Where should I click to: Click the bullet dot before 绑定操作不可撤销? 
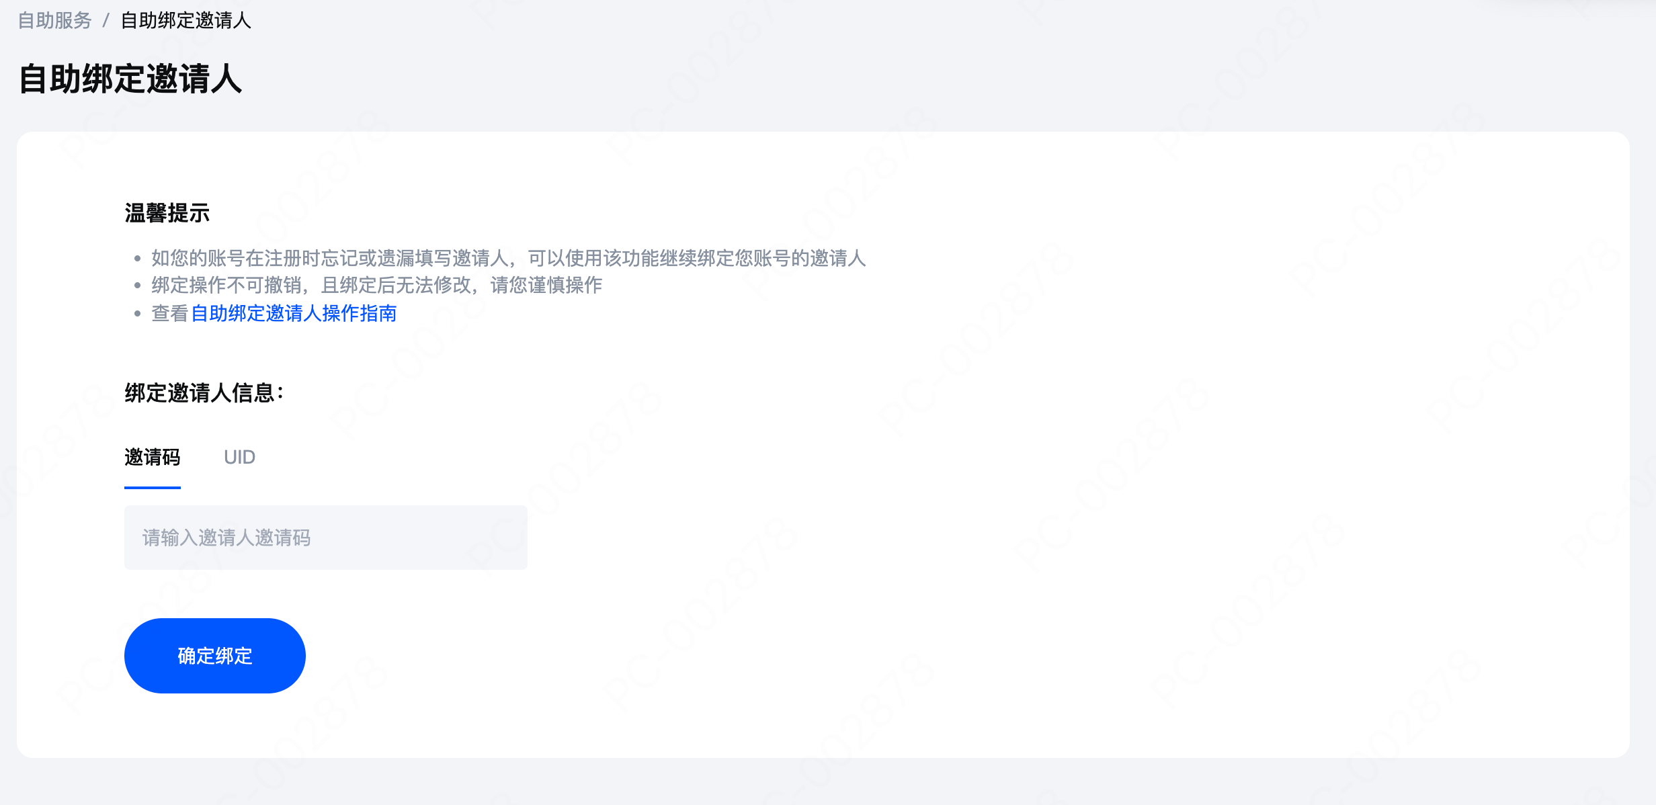138,286
